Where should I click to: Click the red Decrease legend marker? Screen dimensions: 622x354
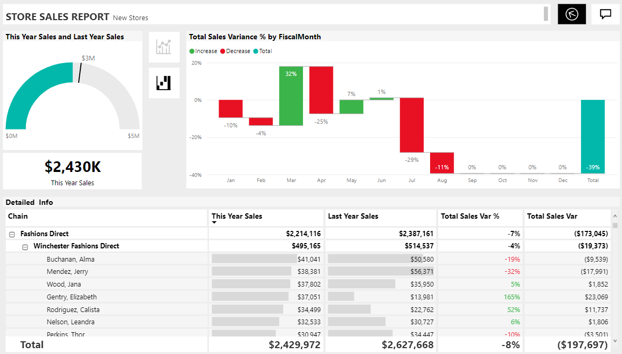click(223, 51)
